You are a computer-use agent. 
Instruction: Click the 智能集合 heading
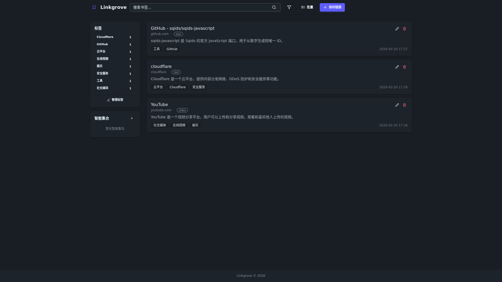click(x=102, y=118)
